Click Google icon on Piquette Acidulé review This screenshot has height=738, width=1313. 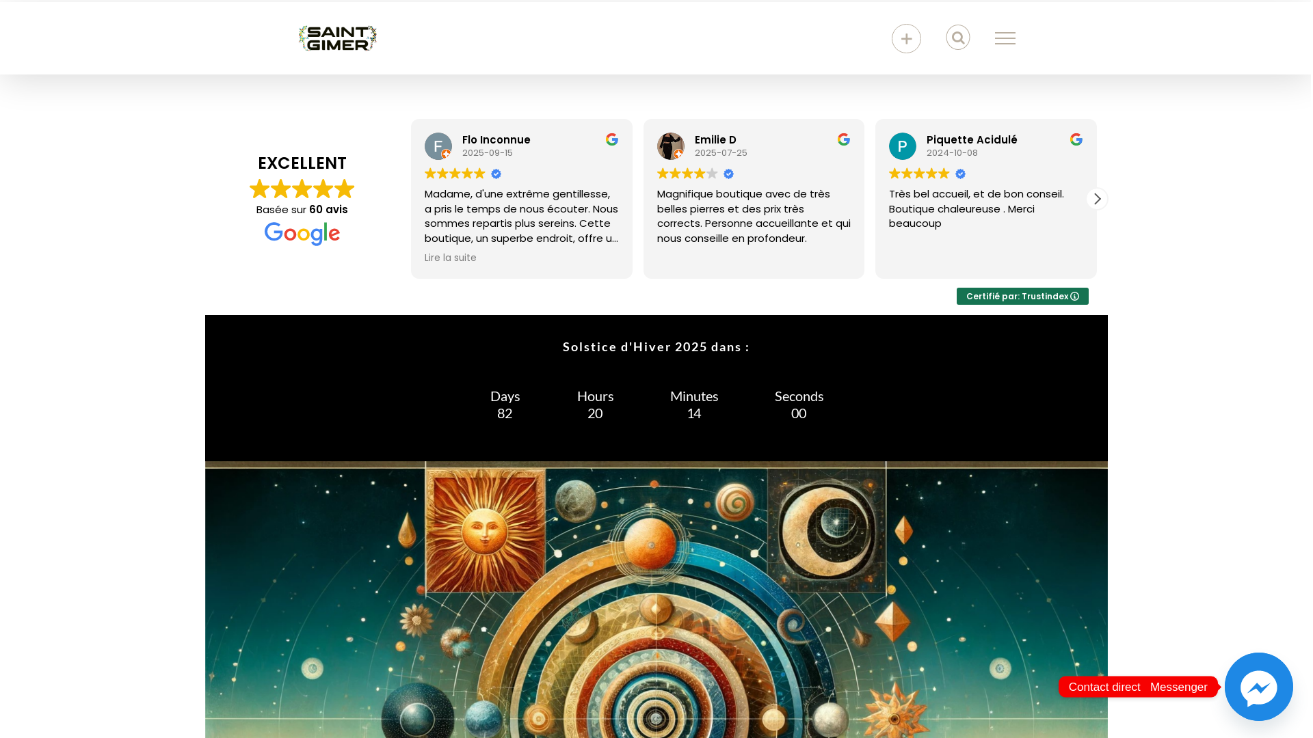(1076, 139)
